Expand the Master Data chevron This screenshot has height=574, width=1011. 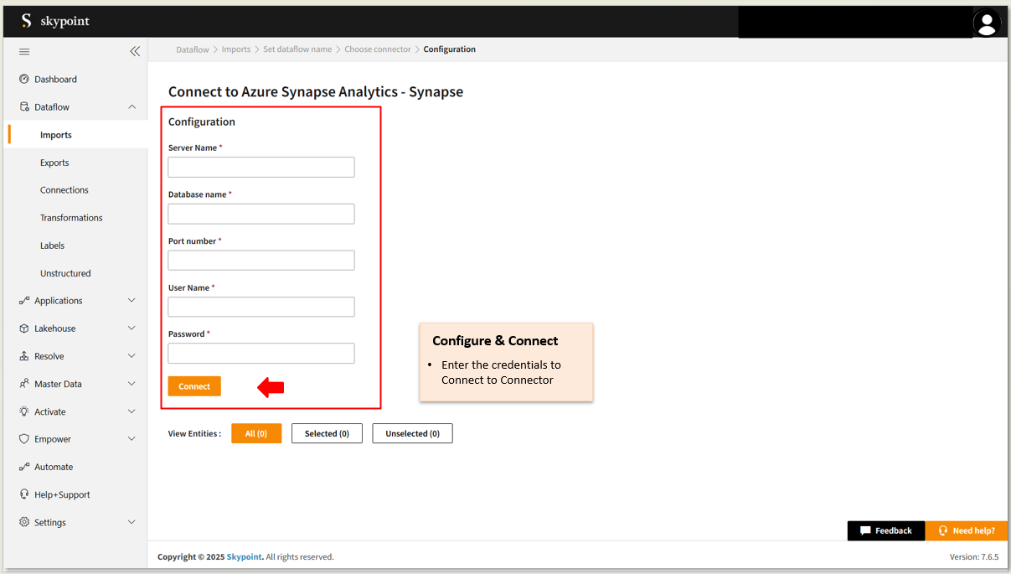coord(132,384)
